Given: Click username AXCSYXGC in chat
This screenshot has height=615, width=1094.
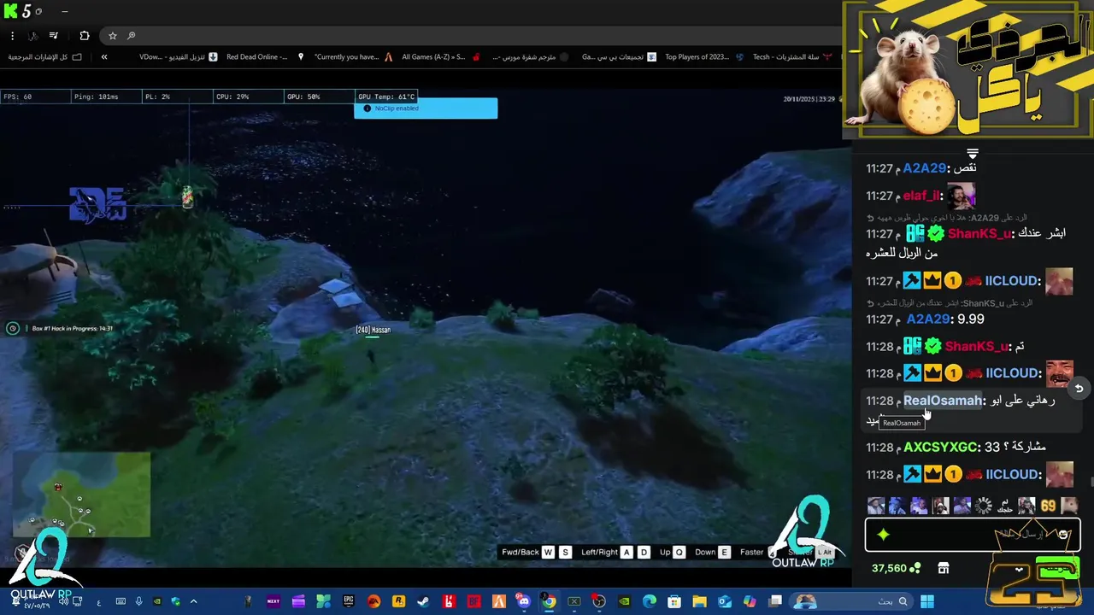Looking at the screenshot, I should pyautogui.click(x=940, y=447).
